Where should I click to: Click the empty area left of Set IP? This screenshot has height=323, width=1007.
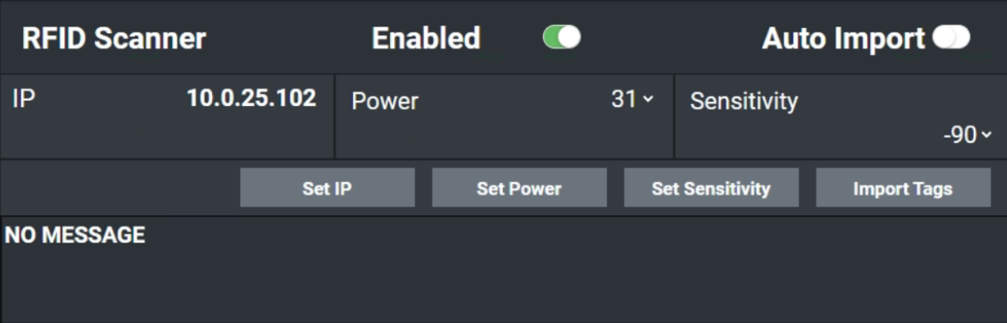coord(120,188)
